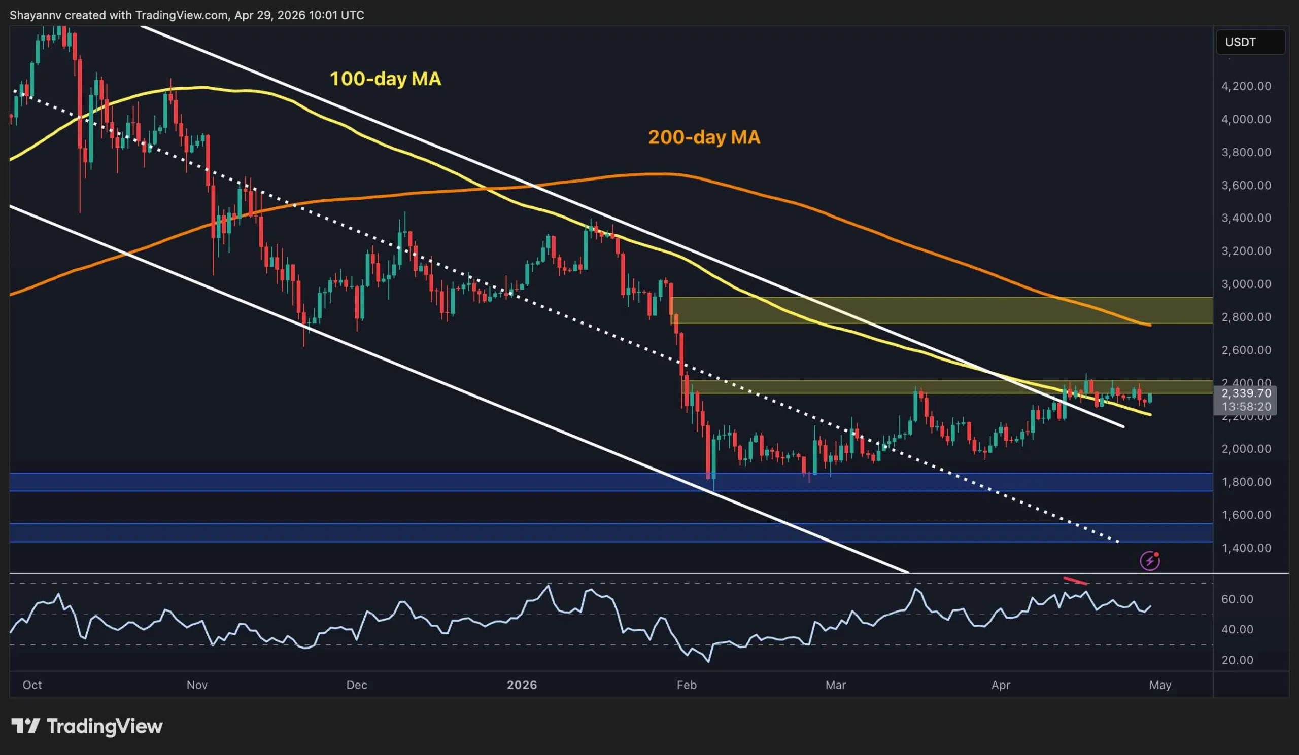Click the current price tag 2,339.70

[1246, 393]
